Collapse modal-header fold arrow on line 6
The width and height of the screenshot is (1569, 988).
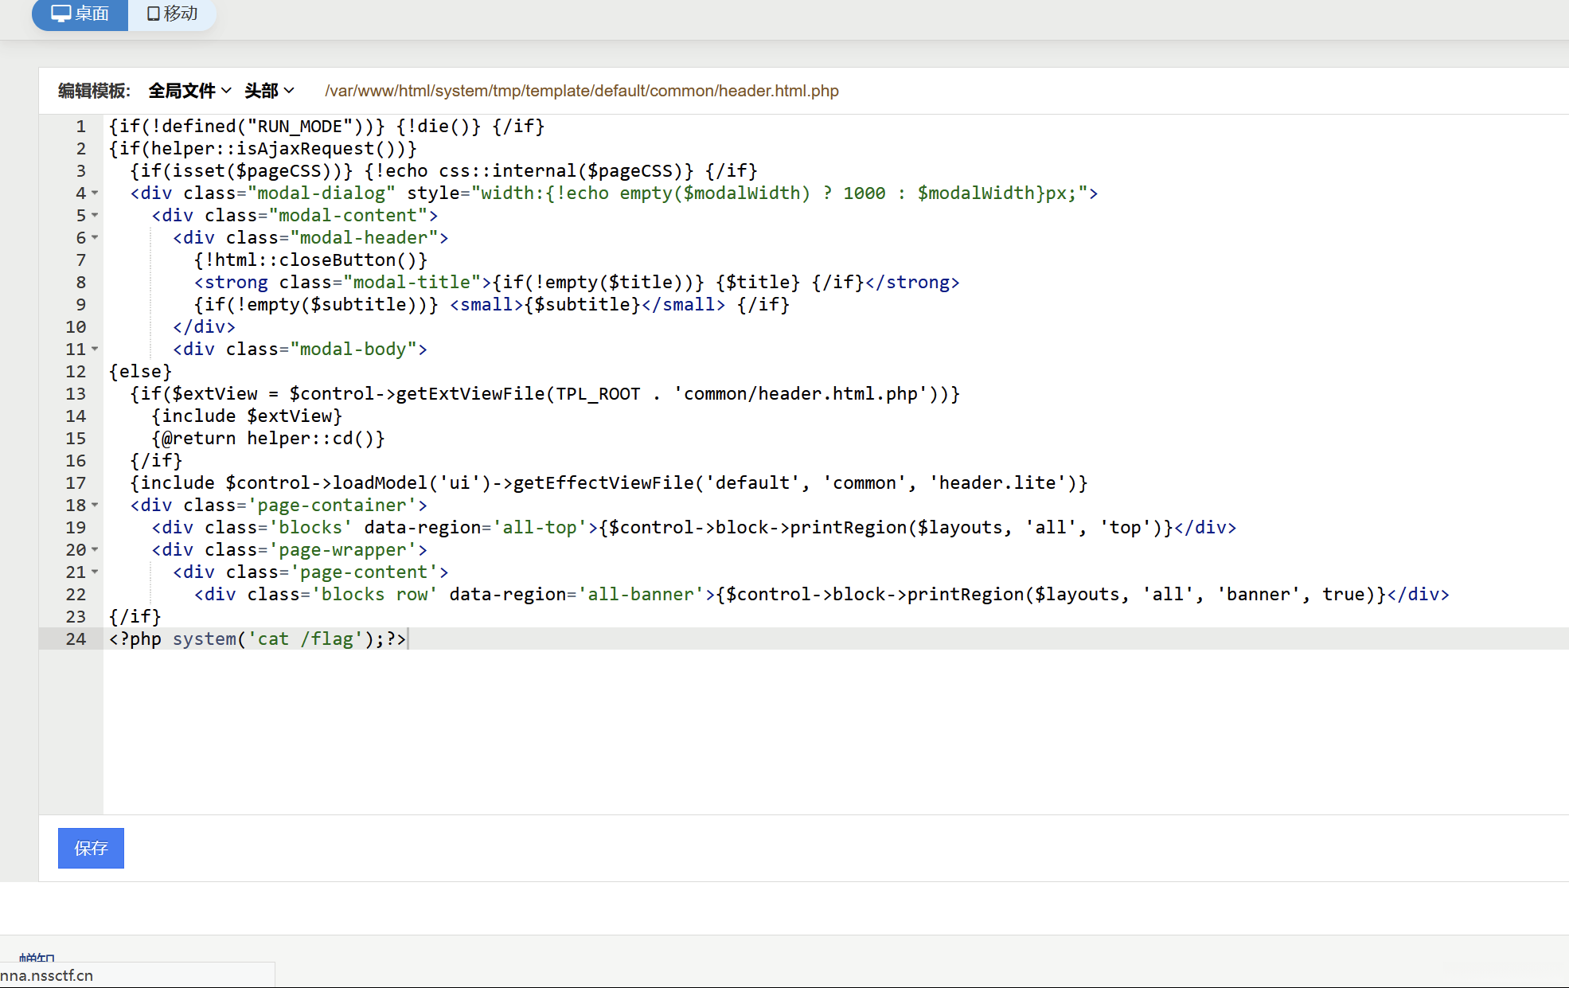[x=95, y=238]
